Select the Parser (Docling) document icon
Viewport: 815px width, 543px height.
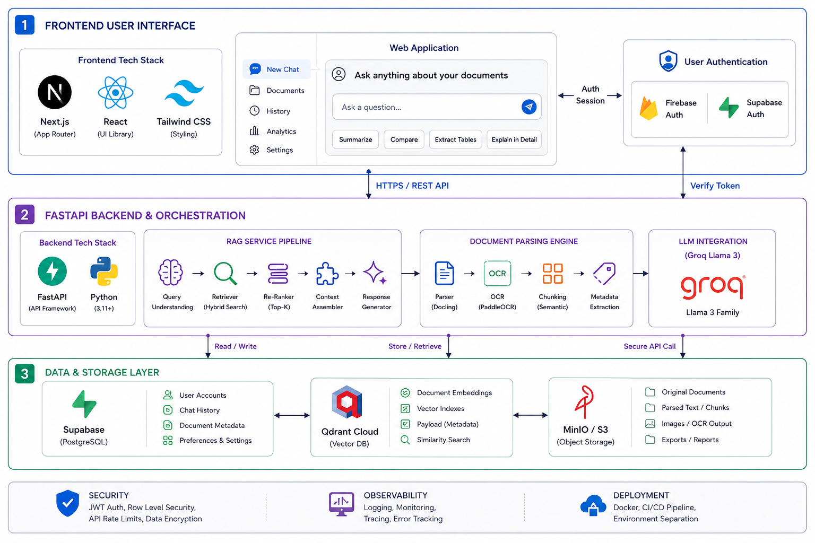click(444, 274)
